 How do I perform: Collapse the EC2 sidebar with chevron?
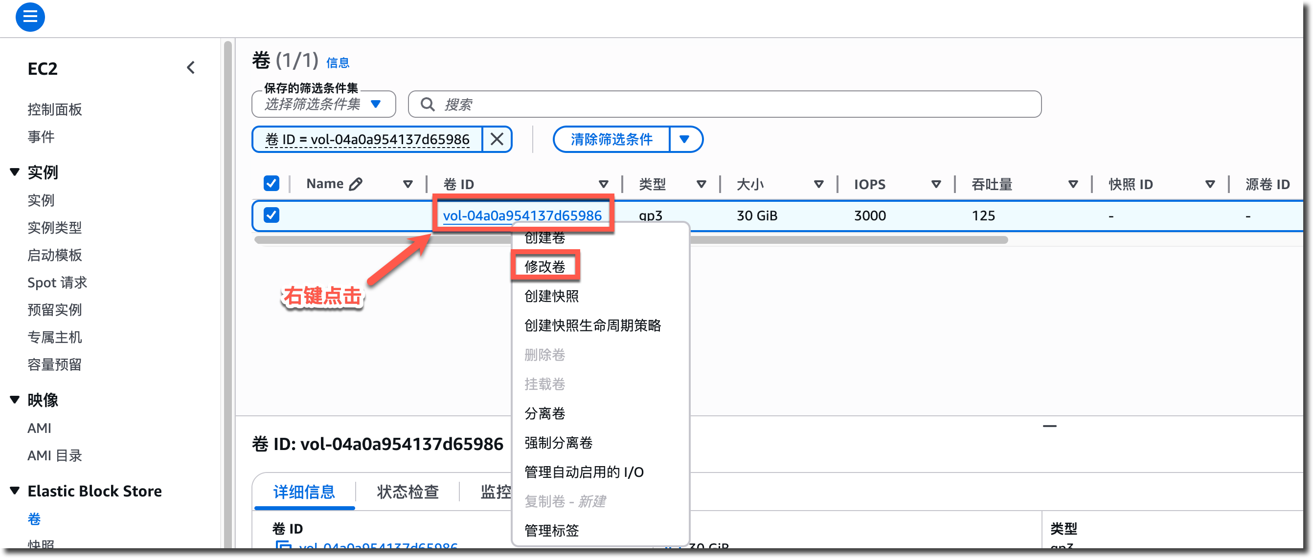(x=191, y=68)
